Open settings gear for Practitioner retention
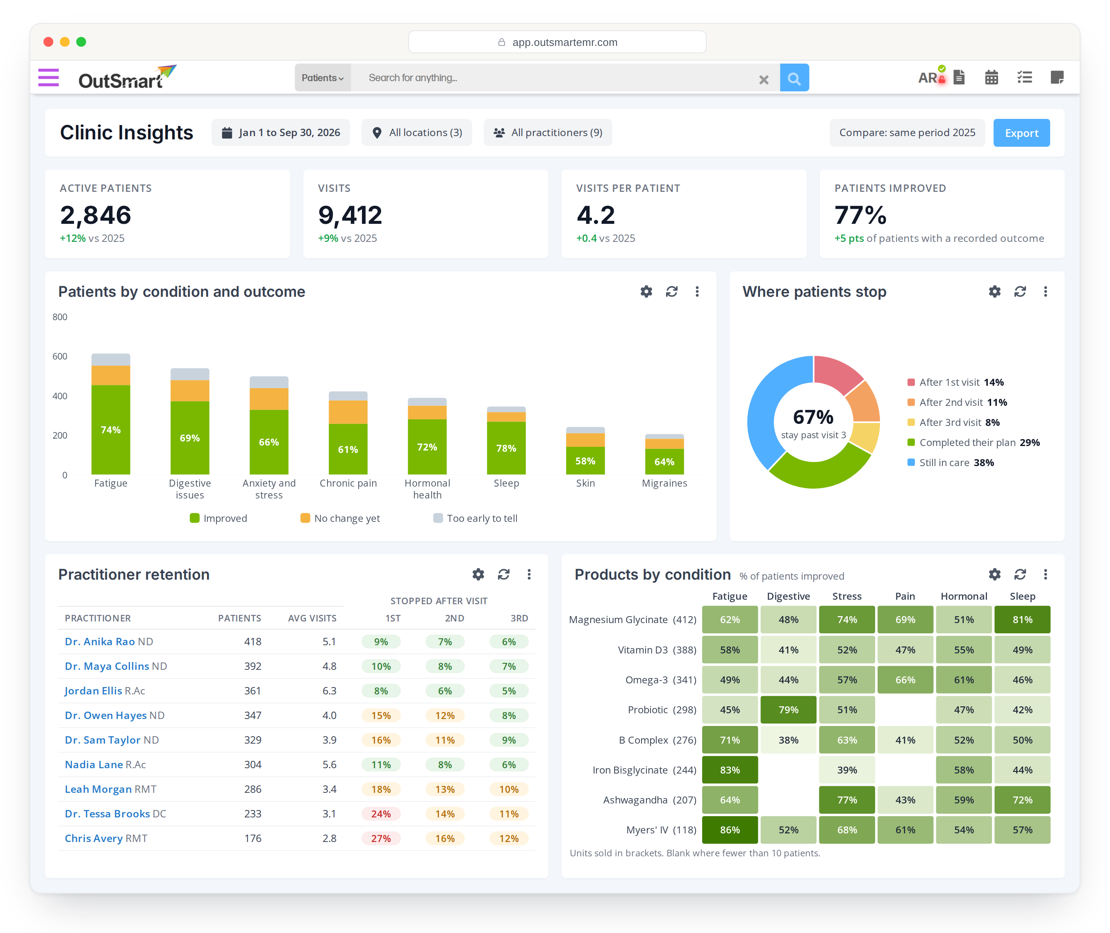 (478, 574)
